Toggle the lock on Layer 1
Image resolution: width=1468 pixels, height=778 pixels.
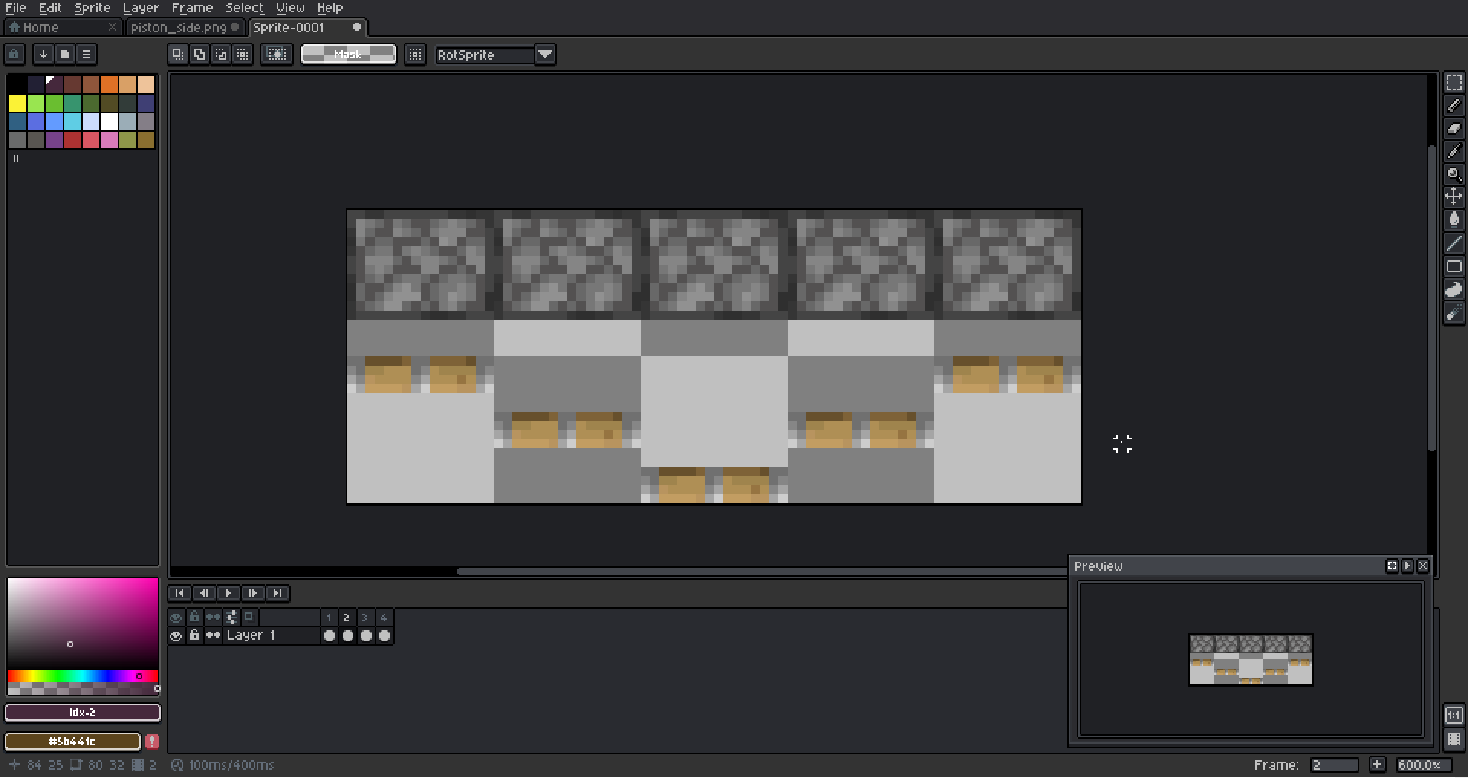194,636
